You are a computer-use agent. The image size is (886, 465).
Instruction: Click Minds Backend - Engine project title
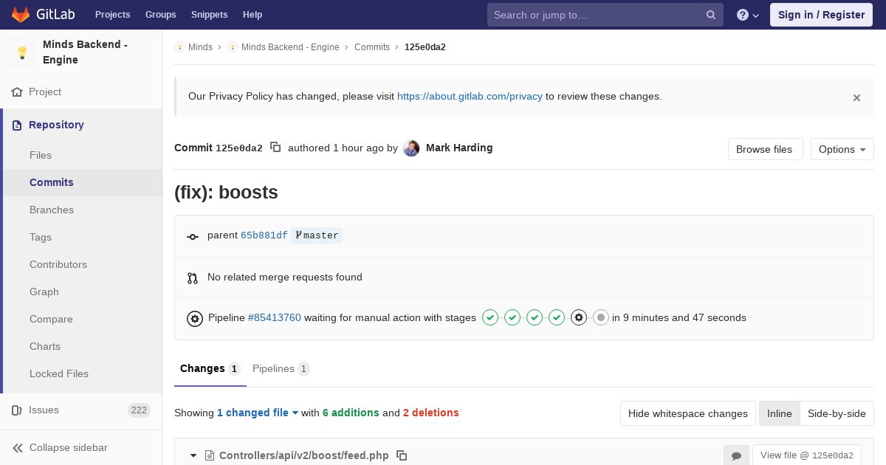85,52
